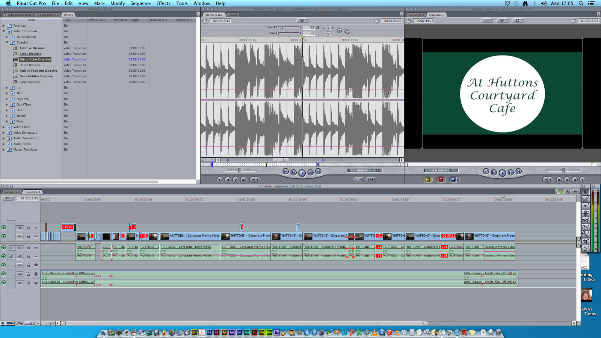The image size is (601, 338).
Task: Toggle V1 track visibility
Action: click(4, 237)
